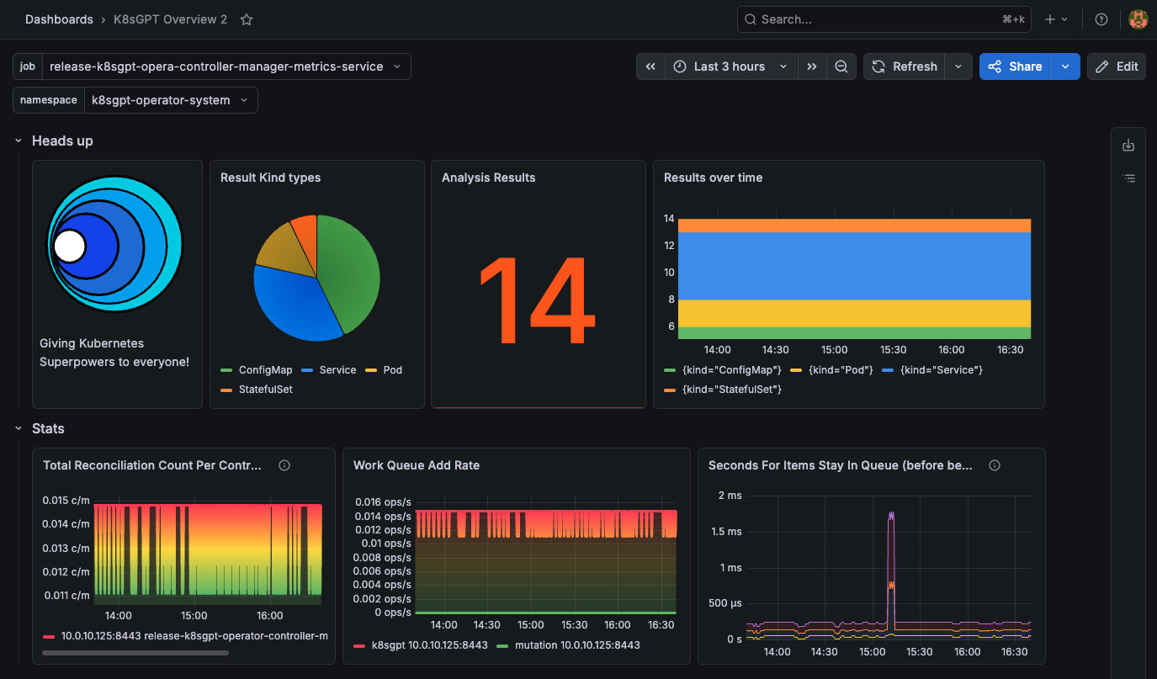Open the Result Kind types panel title

click(x=270, y=178)
